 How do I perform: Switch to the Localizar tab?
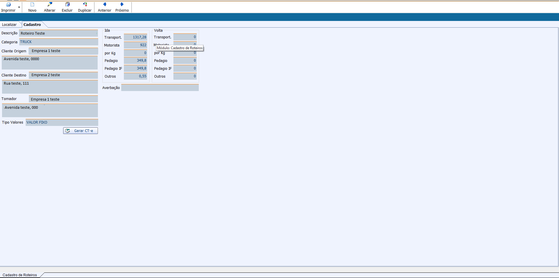click(9, 25)
